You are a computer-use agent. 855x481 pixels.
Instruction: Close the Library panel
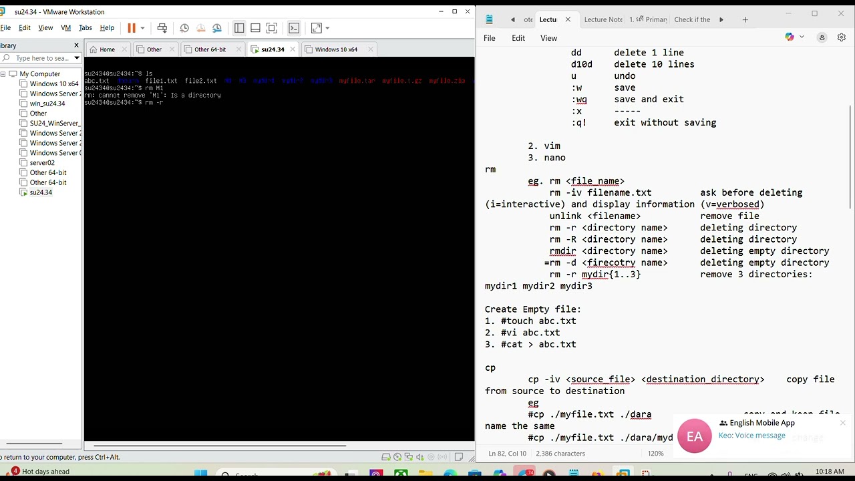click(x=76, y=45)
